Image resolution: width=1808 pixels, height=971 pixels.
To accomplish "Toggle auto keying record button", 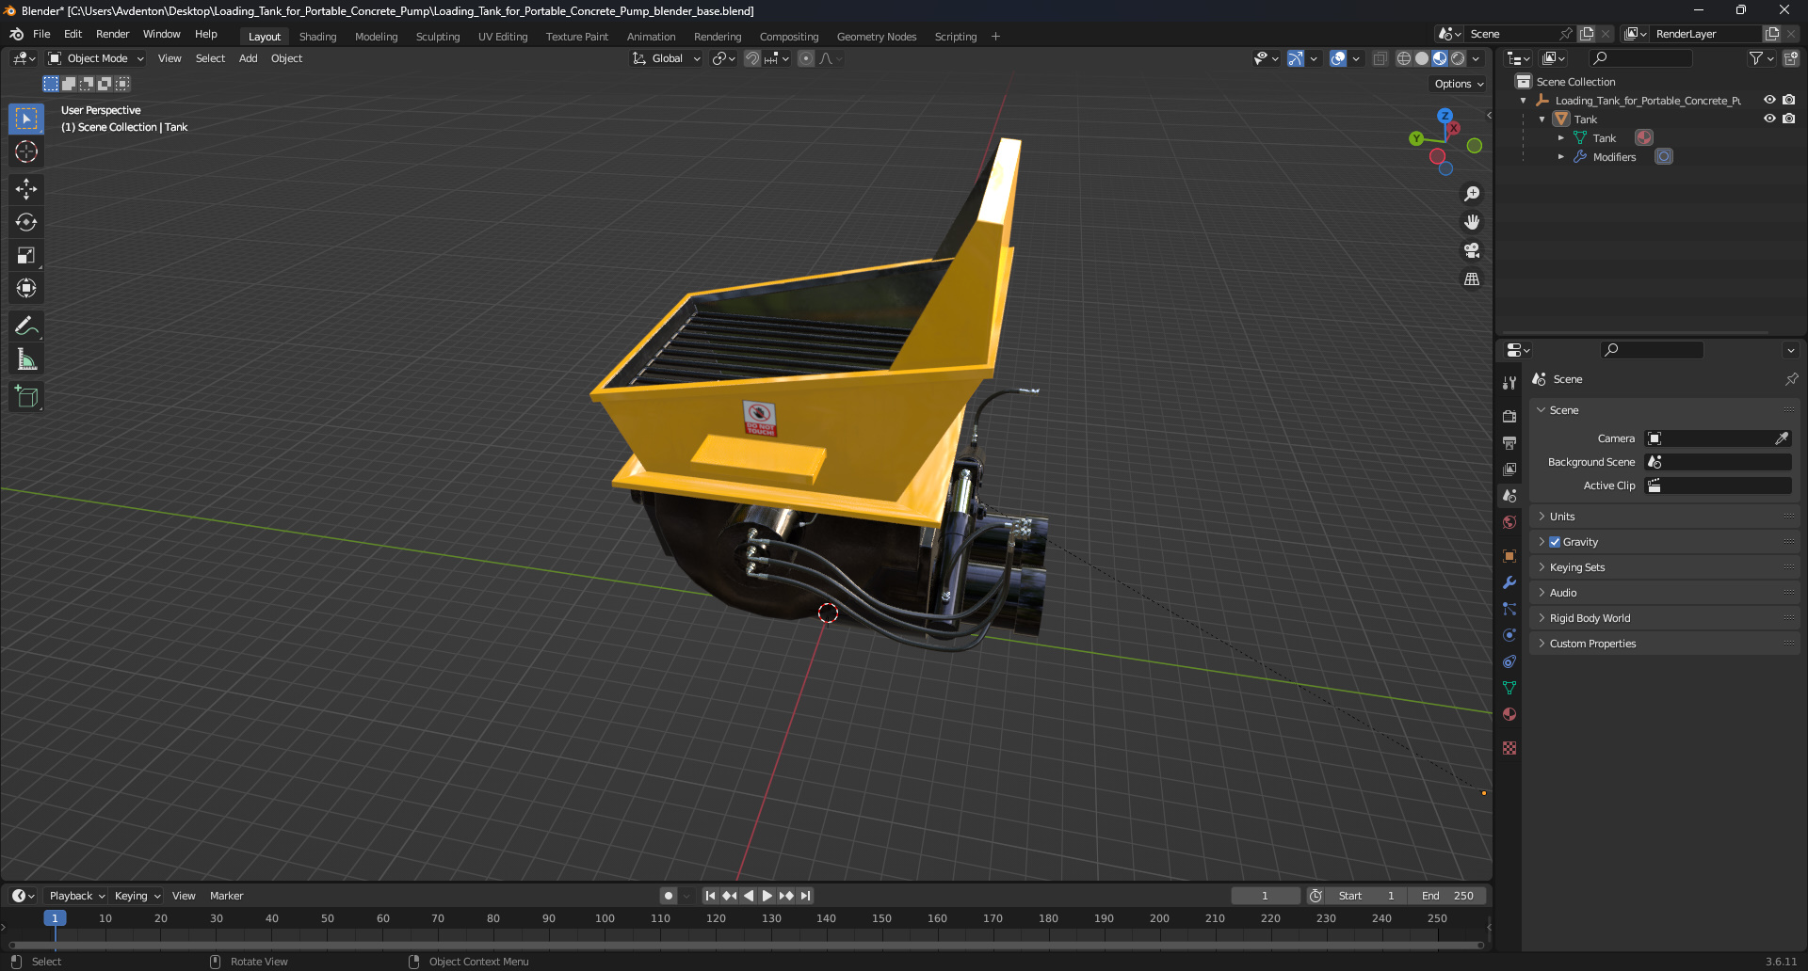I will click(x=669, y=896).
